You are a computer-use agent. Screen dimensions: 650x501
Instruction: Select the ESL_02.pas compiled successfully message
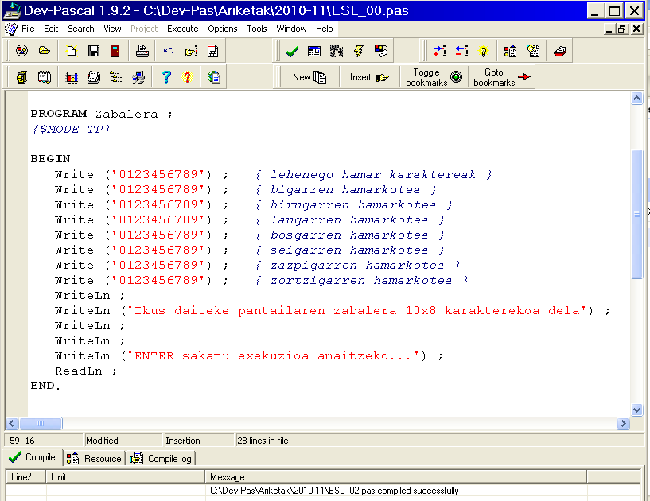[x=334, y=491]
